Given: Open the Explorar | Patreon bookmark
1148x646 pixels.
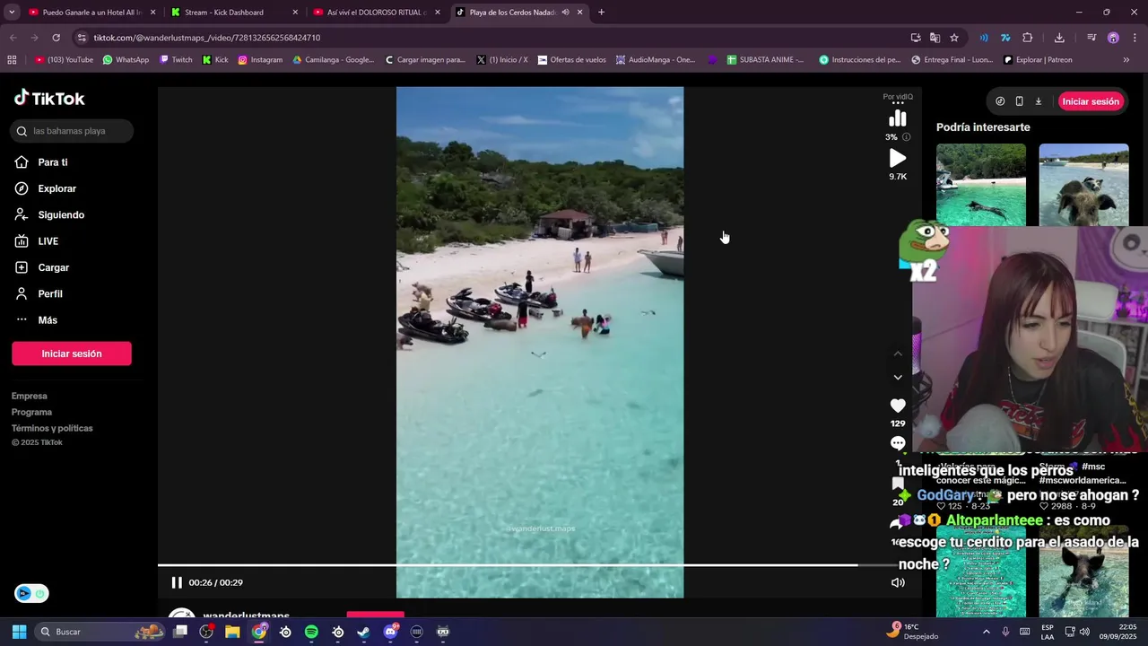Looking at the screenshot, I should pos(1038,60).
